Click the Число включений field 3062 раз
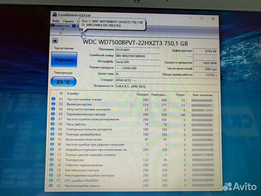The width and height of the screenshot is (261, 196). [x=206, y=69]
